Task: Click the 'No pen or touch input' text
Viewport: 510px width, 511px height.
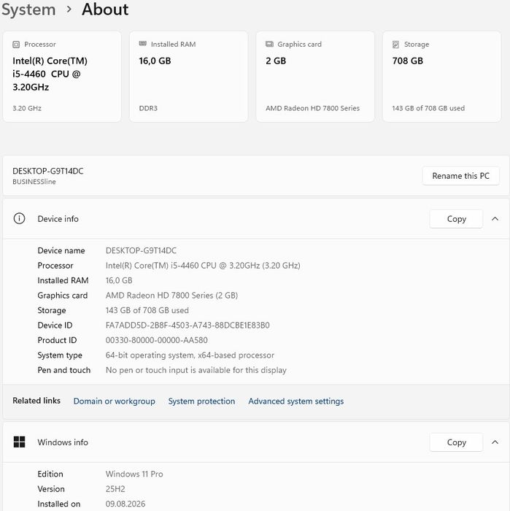Action: (x=196, y=370)
